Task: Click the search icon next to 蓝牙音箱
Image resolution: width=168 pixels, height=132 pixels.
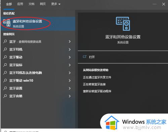Action: 5,96
